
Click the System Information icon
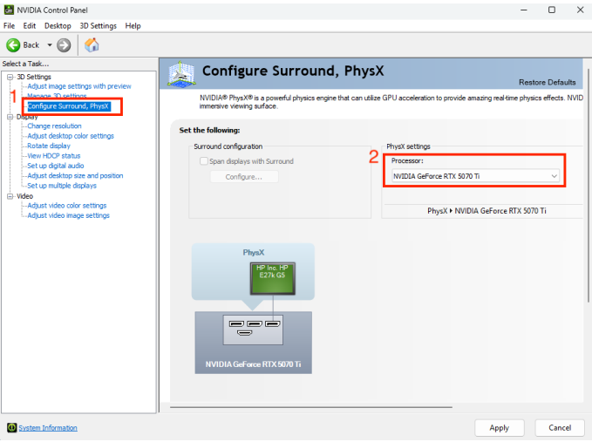coord(11,428)
